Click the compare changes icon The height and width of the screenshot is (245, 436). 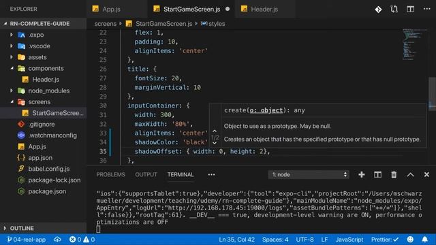394,9
